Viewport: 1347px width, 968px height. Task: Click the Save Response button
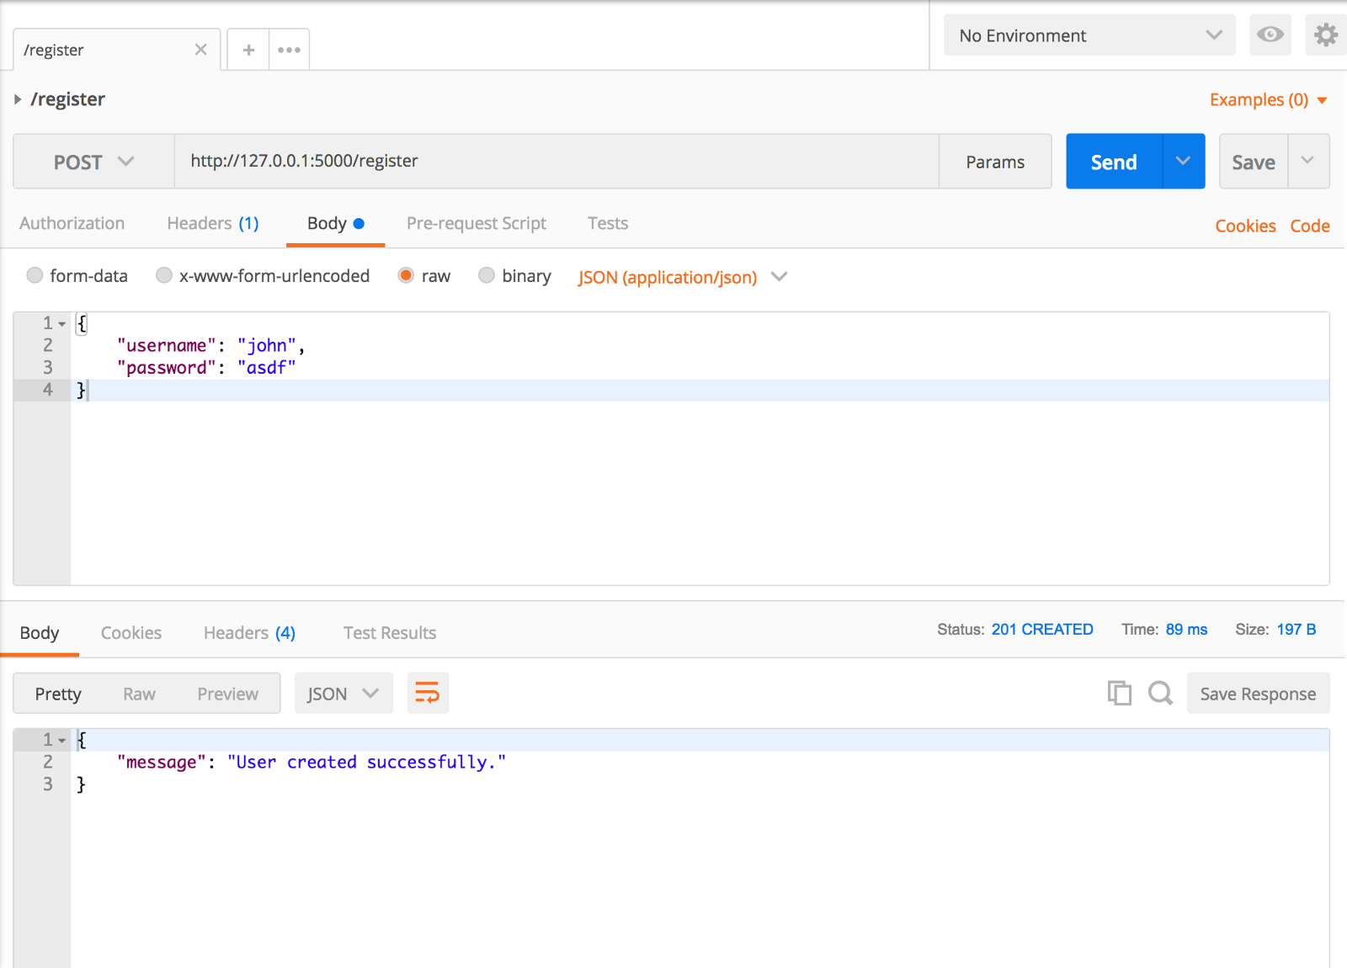pyautogui.click(x=1257, y=694)
